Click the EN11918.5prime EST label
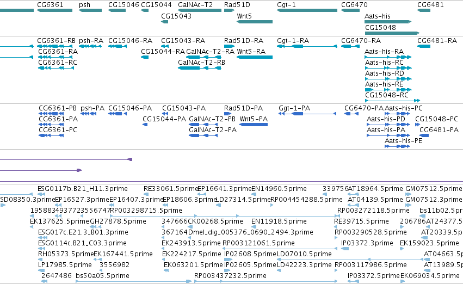 pyautogui.click(x=279, y=221)
